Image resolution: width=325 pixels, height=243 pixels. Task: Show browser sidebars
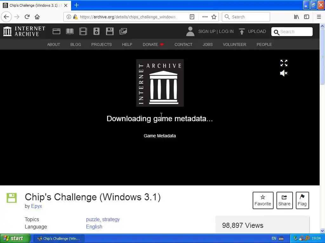(x=307, y=17)
